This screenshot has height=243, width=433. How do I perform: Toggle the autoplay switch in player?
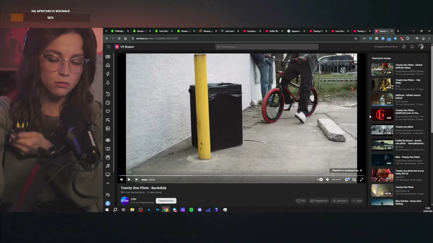point(320,180)
